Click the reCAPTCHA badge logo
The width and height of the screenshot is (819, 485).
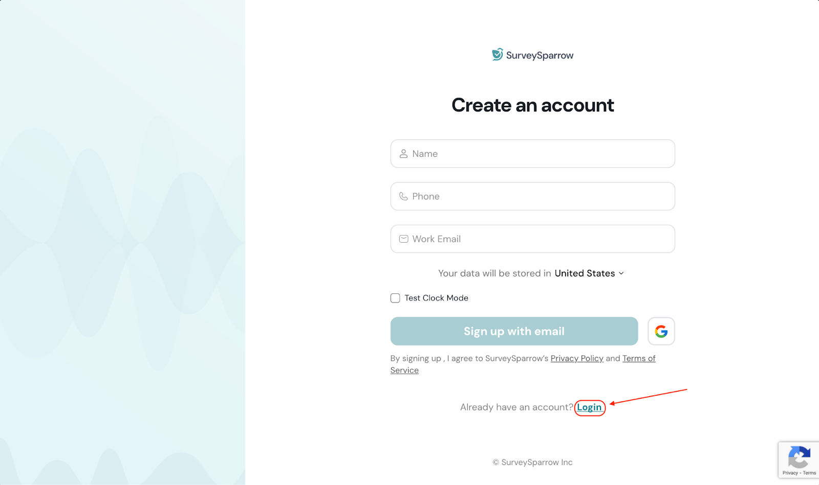coord(799,457)
